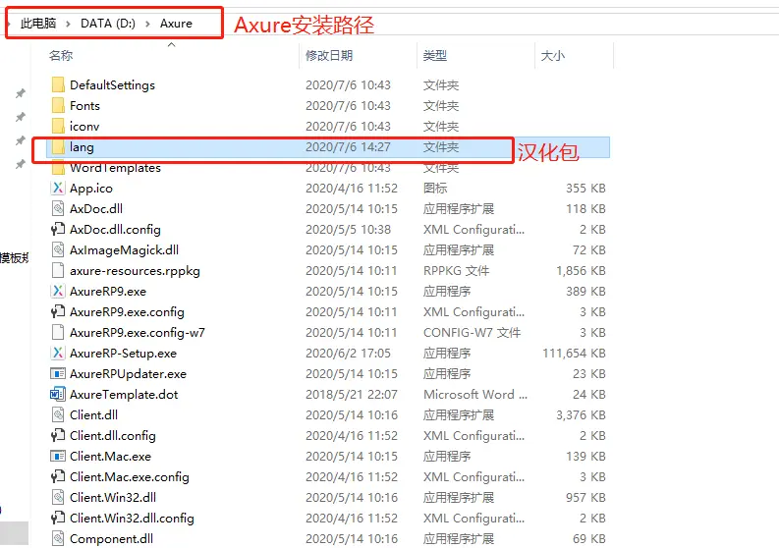Screen dimensions: 779x548
Task: Click the Component.dll file icon
Action: (x=58, y=538)
